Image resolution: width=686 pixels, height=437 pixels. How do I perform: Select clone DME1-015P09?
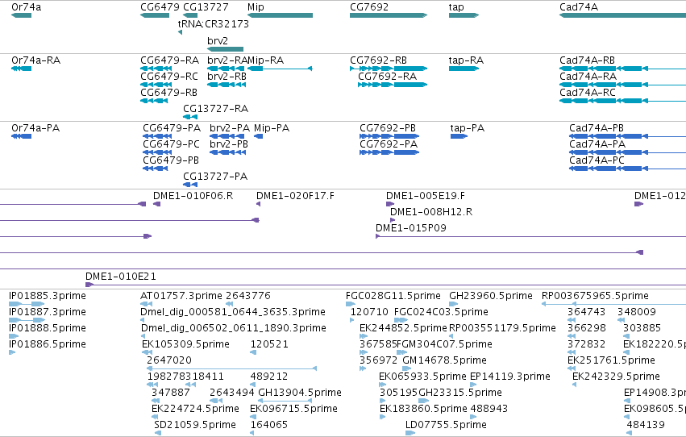(x=530, y=237)
